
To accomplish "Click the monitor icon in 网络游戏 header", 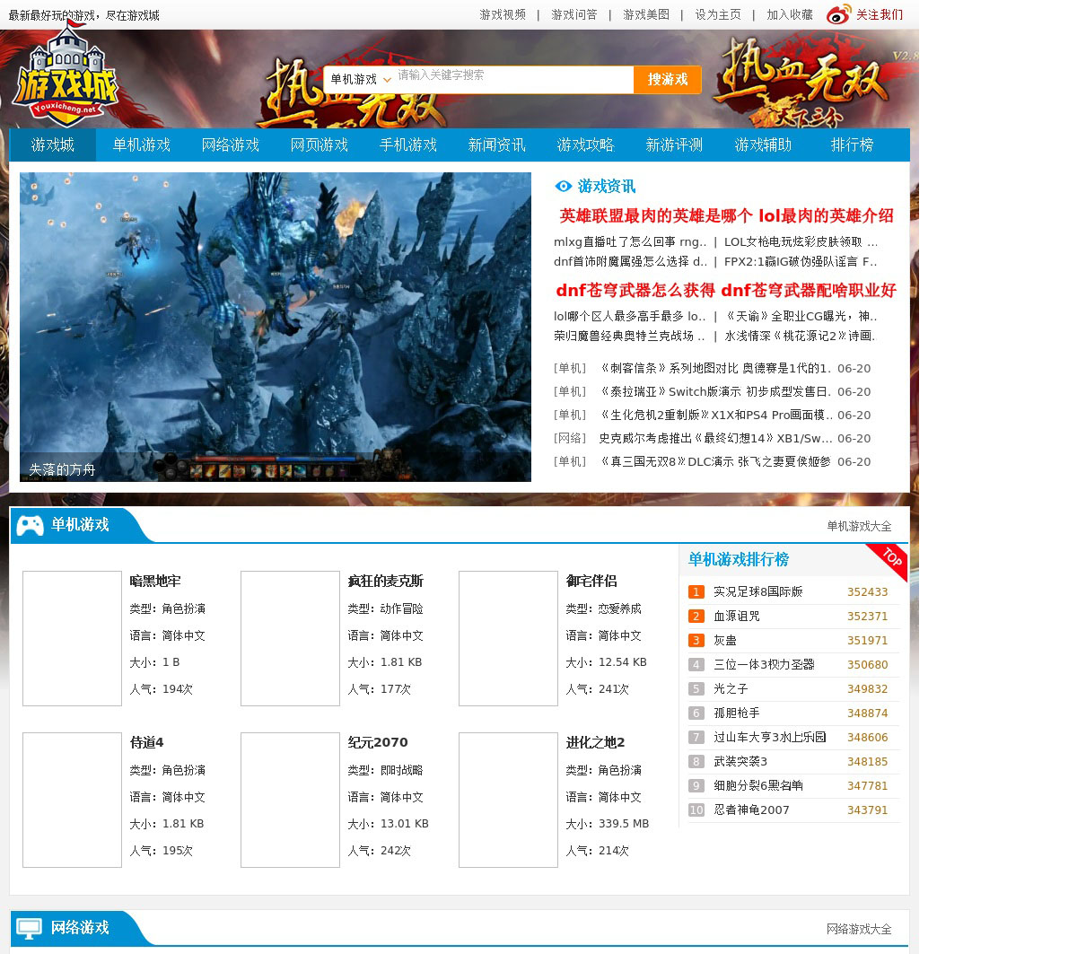I will pyautogui.click(x=30, y=928).
